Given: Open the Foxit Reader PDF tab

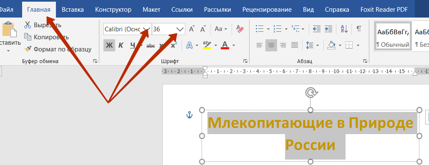Looking at the screenshot, I should point(384,10).
